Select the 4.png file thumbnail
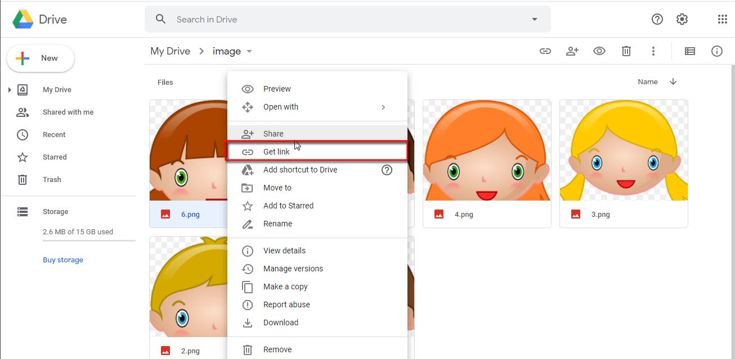 click(x=487, y=150)
